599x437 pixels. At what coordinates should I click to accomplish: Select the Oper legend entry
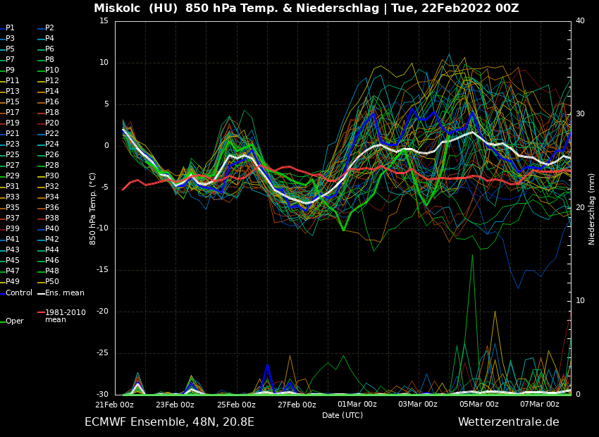pyautogui.click(x=15, y=321)
